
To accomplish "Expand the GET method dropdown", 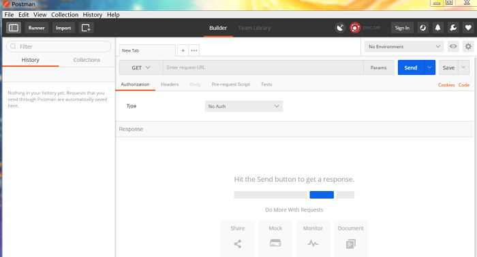I will pyautogui.click(x=141, y=68).
